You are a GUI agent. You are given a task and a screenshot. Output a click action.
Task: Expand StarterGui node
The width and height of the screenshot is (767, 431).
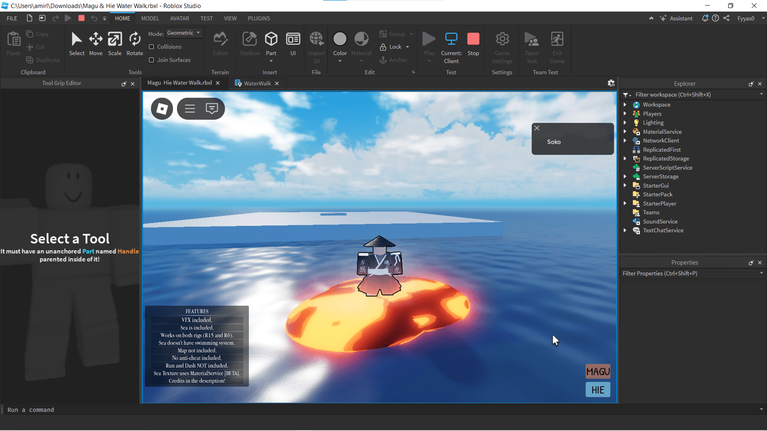pyautogui.click(x=625, y=186)
